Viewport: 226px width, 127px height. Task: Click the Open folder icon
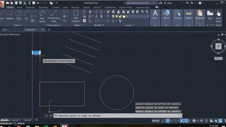(x=12, y=3)
